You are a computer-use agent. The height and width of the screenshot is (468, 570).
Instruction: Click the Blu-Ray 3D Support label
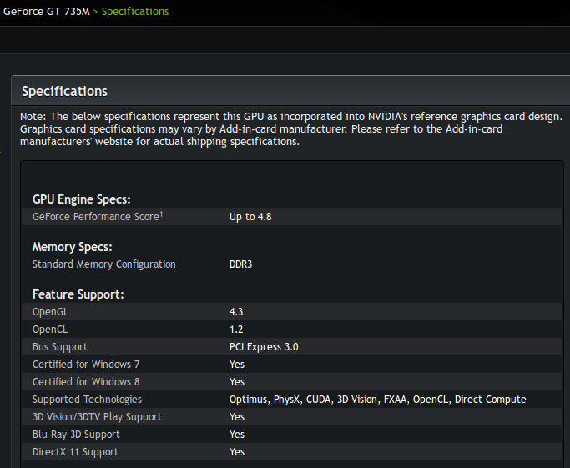pos(76,434)
